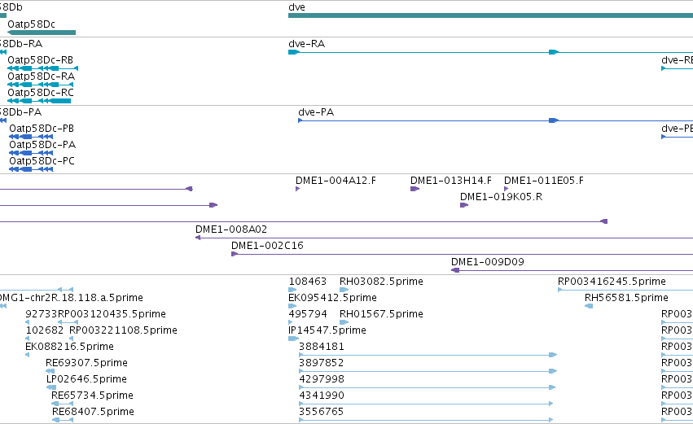Select the Oatp58Dc-PC protein glyph
The image size is (693, 424).
point(31,169)
